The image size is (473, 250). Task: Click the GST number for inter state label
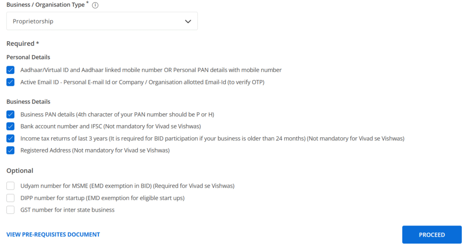[67, 210]
